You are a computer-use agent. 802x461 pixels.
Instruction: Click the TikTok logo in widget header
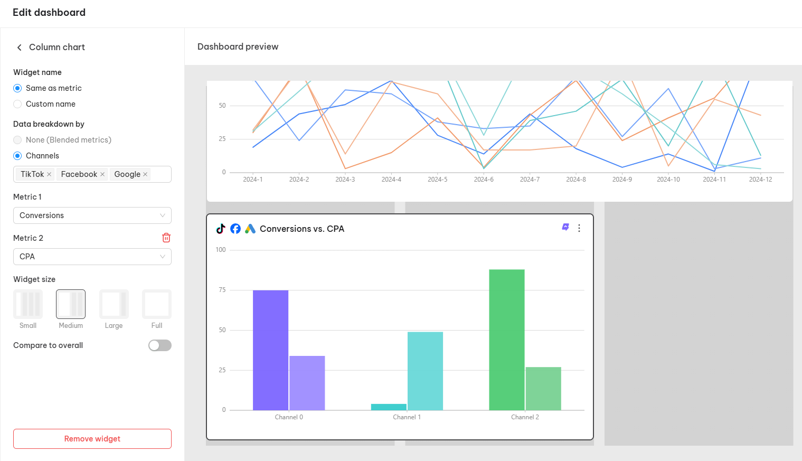coord(221,229)
